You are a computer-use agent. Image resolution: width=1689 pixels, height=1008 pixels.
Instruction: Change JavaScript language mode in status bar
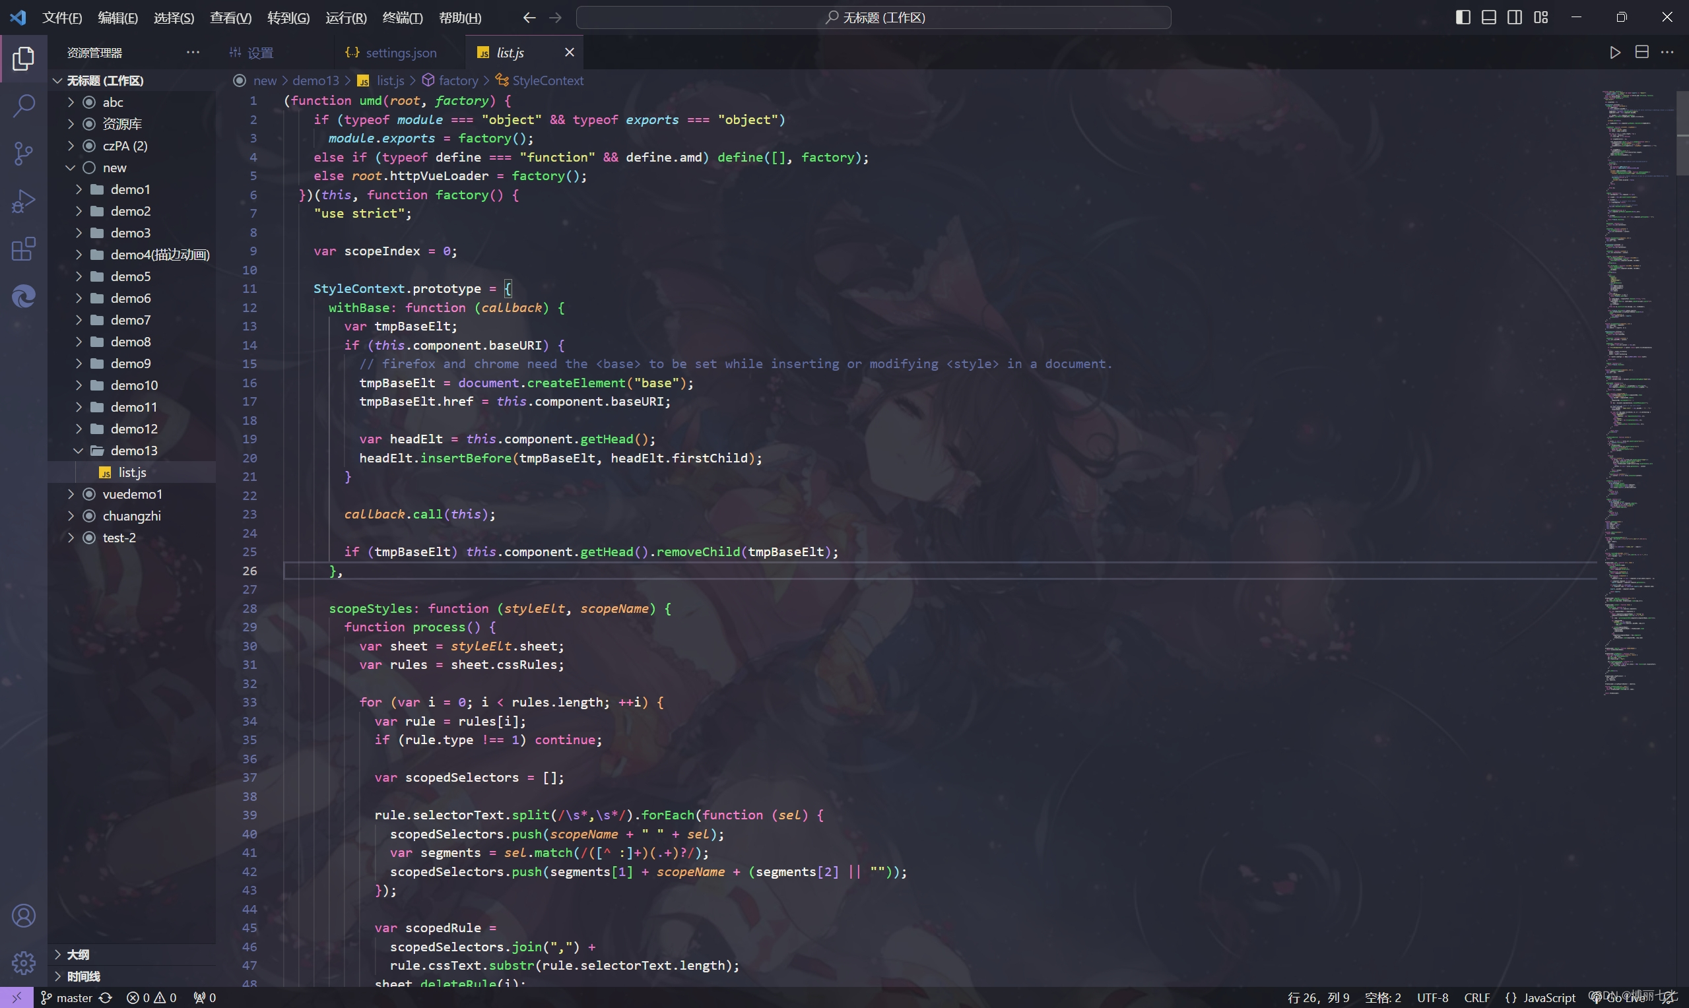pos(1548,997)
